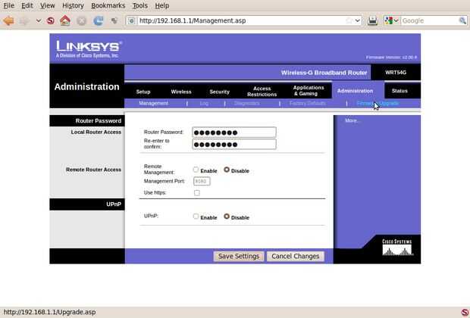Click the NoScript icon in the status bar
The height and width of the screenshot is (318, 470).
tap(465, 312)
